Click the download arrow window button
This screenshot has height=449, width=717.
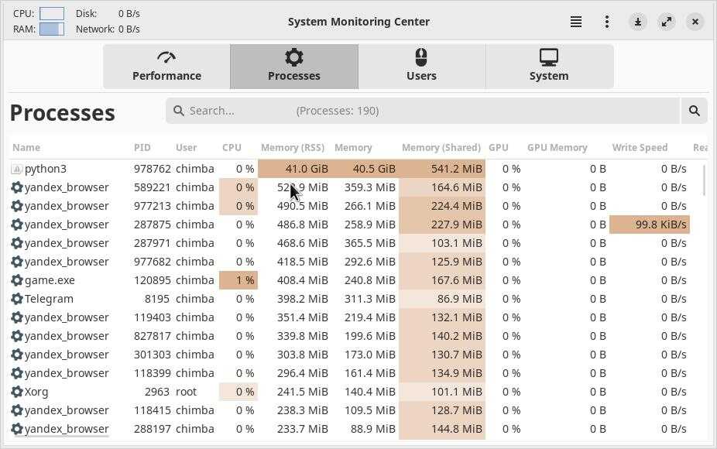tap(638, 22)
